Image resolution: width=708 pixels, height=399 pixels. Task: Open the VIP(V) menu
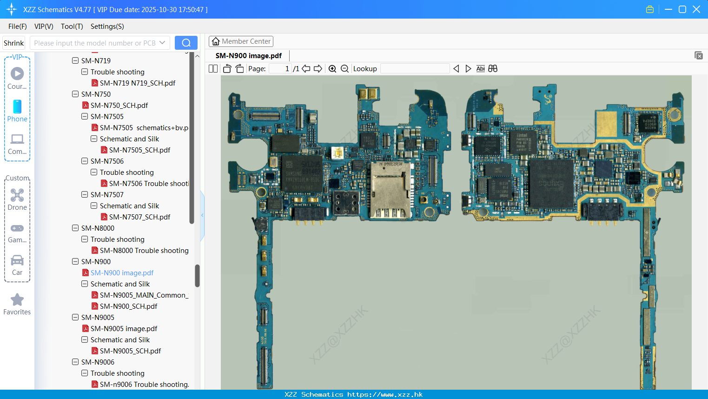[x=44, y=26]
